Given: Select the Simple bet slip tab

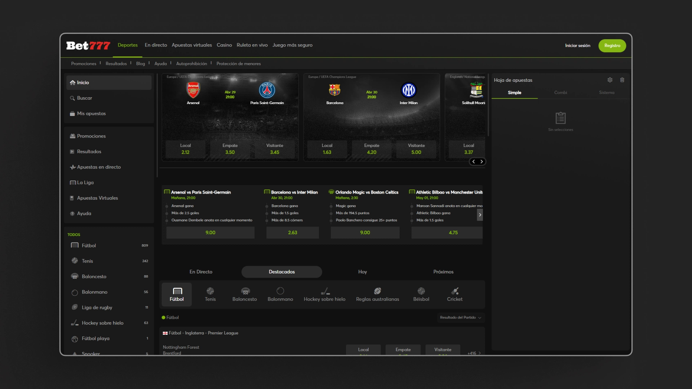Looking at the screenshot, I should click(x=514, y=93).
